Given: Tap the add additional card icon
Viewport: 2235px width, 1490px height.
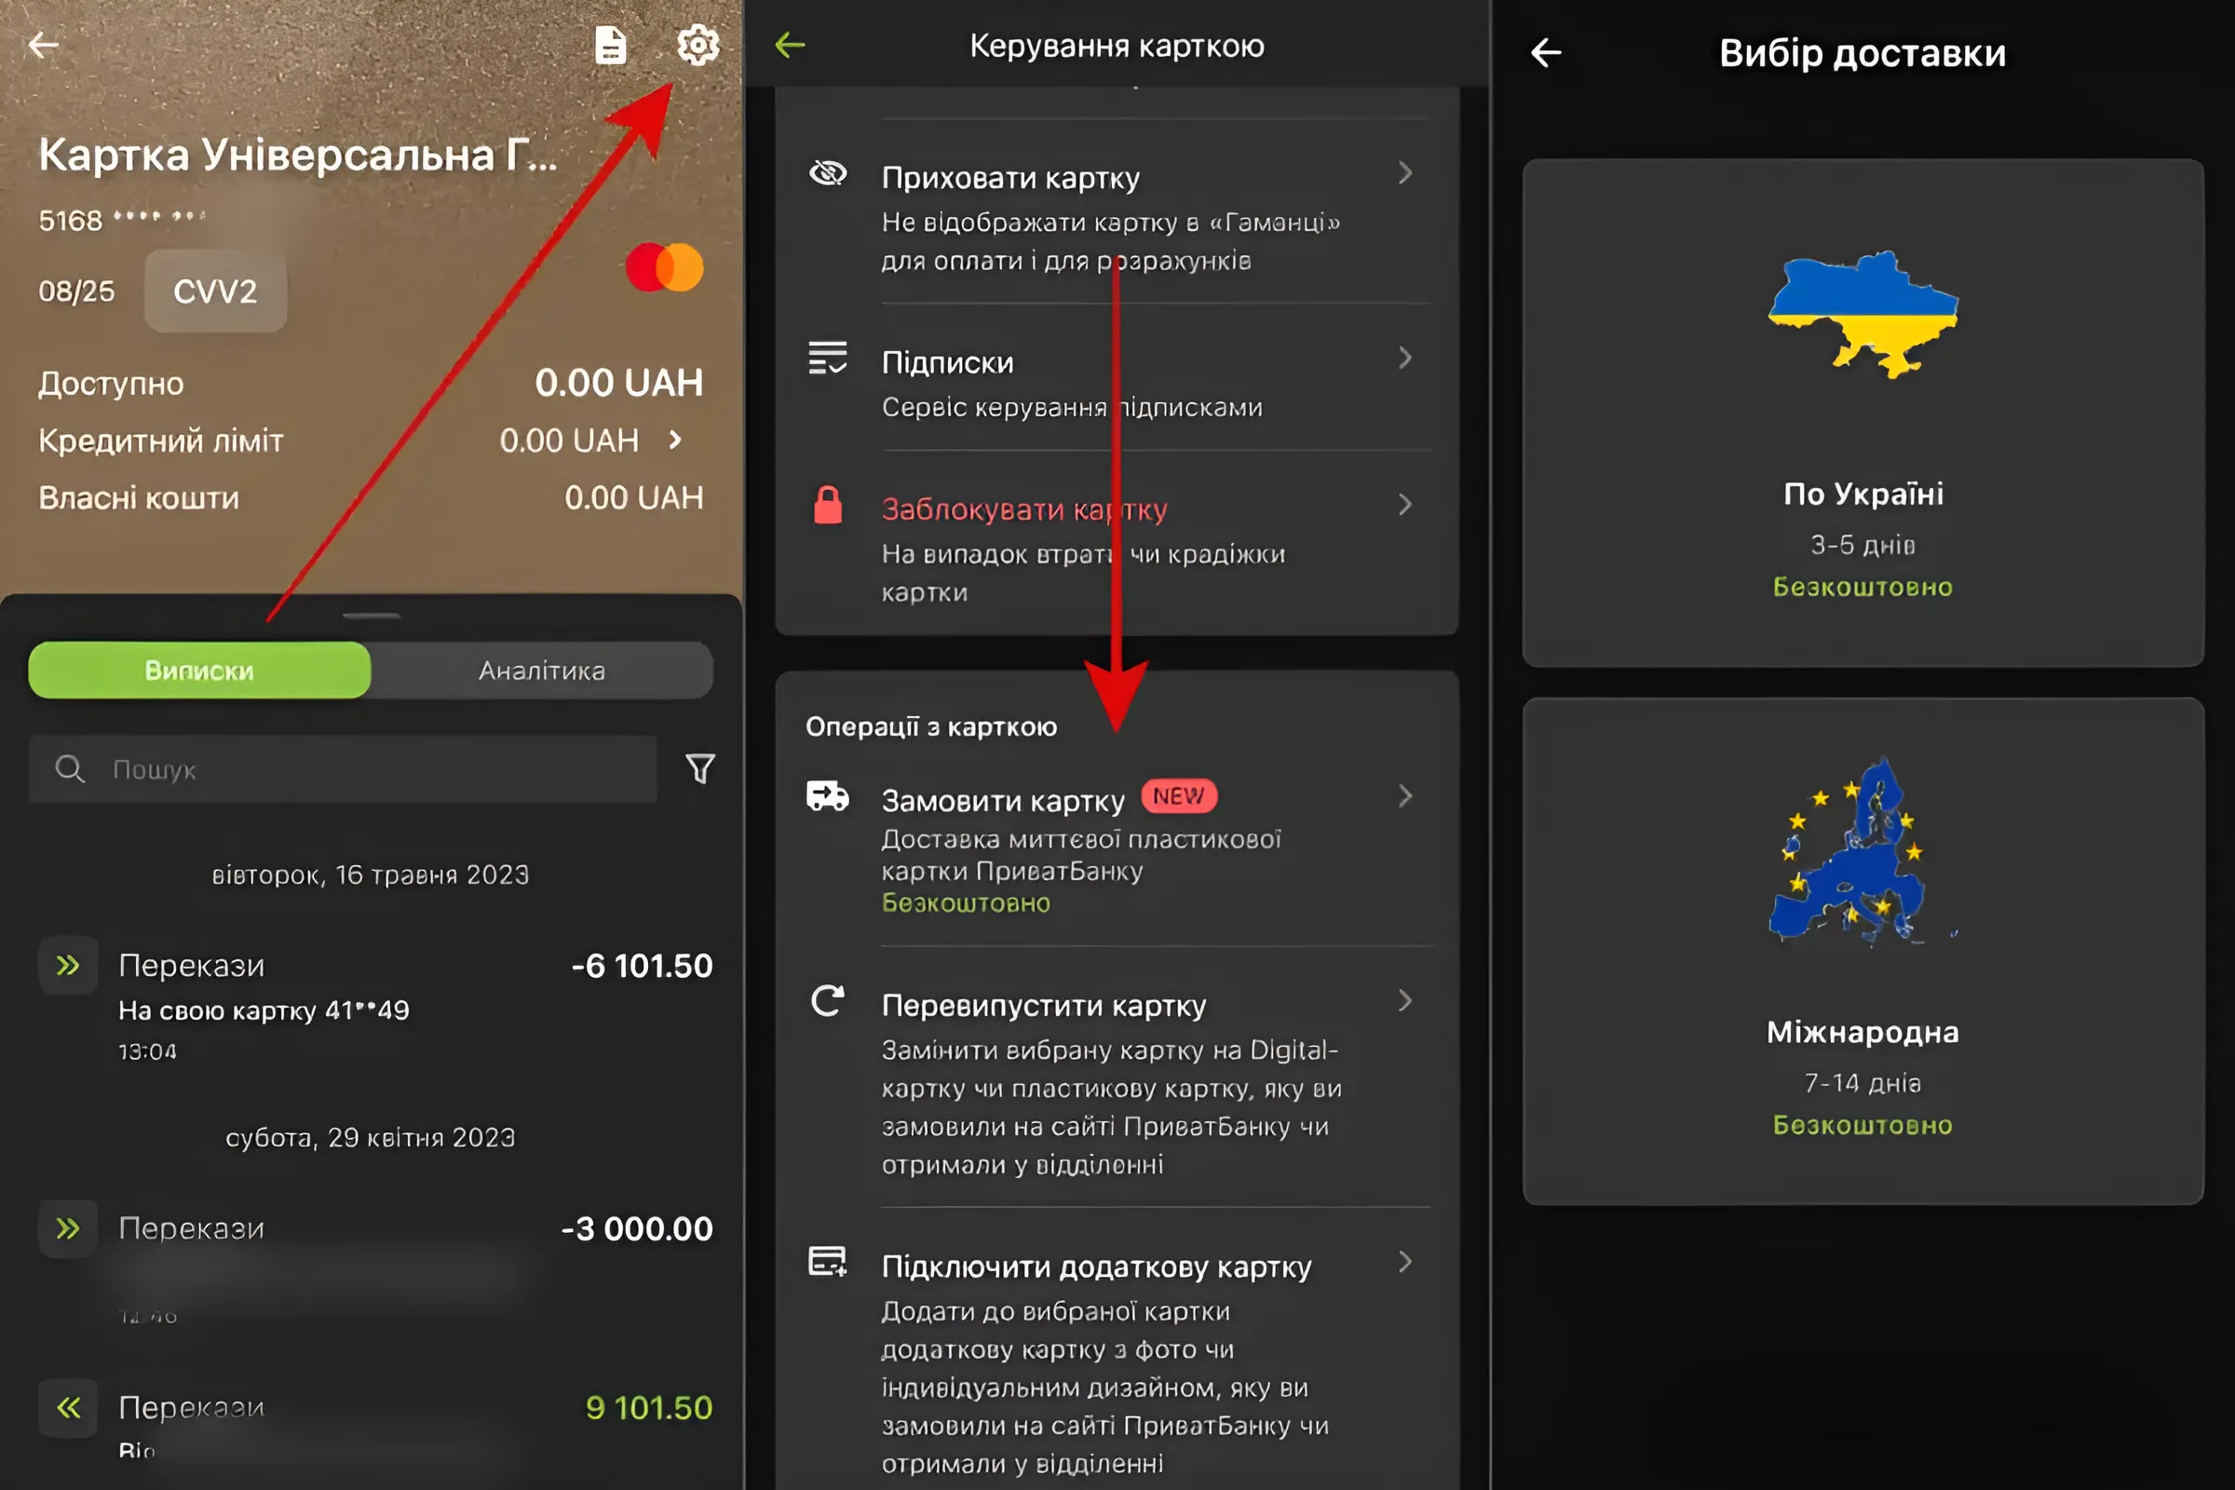Looking at the screenshot, I should coord(828,1262).
